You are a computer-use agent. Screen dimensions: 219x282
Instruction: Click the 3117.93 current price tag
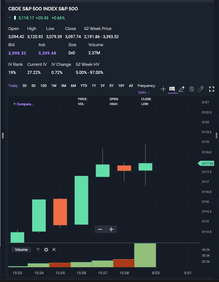pos(206,163)
